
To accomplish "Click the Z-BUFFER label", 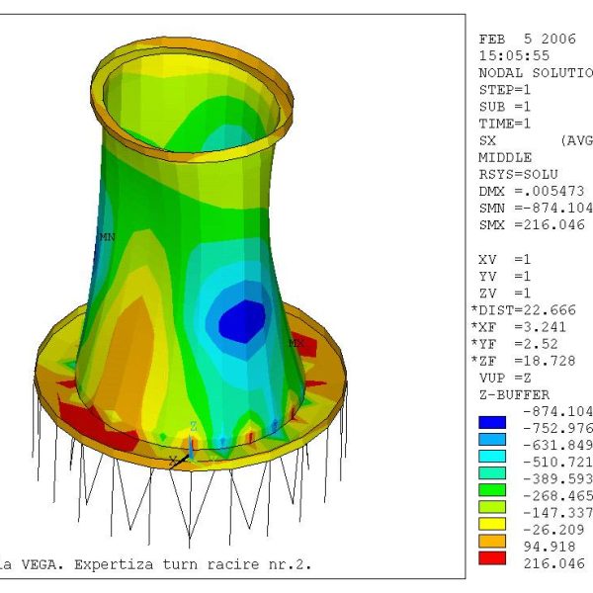I will coord(511,395).
